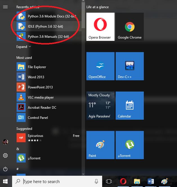177x187 pixels.
Task: Click the µTorrent icon in app list
Action: pos(21,158)
